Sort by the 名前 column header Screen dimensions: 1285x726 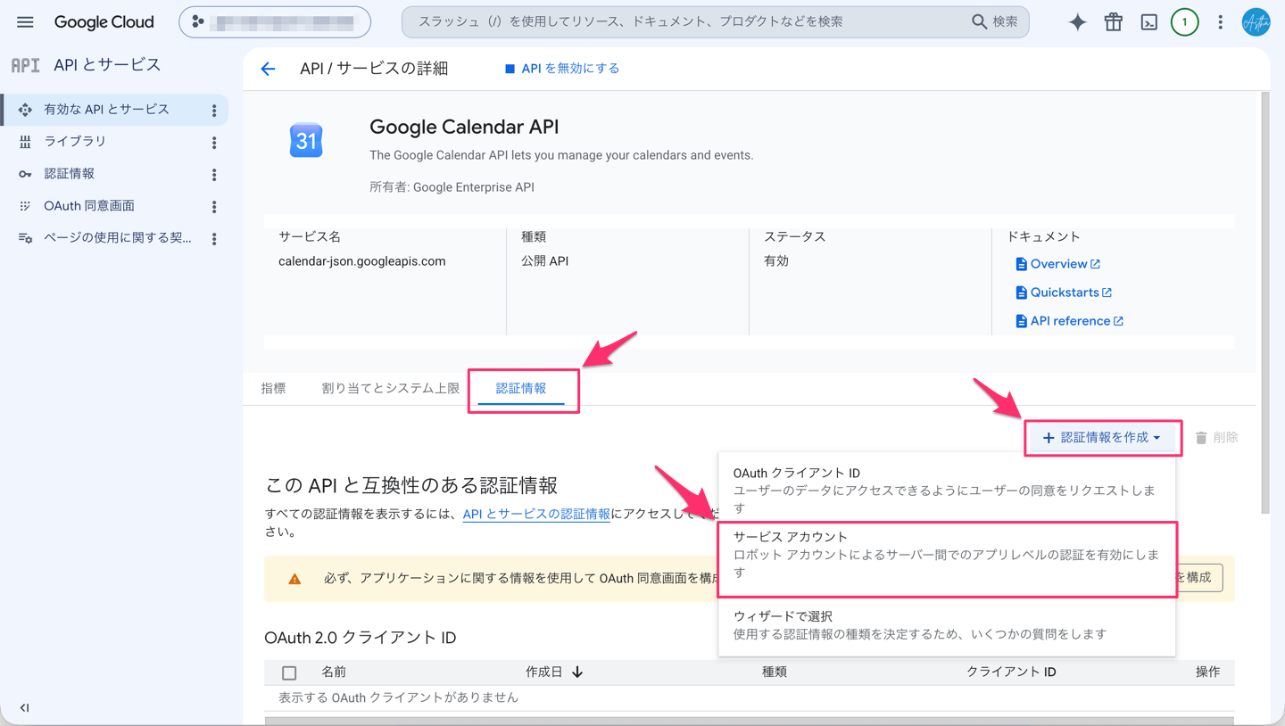pyautogui.click(x=334, y=672)
